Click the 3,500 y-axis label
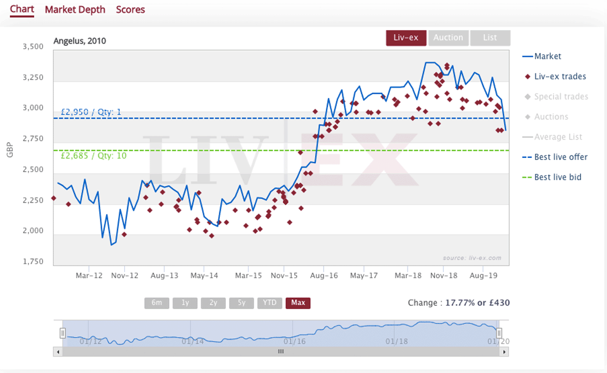This screenshot has width=607, height=373. 33,47
